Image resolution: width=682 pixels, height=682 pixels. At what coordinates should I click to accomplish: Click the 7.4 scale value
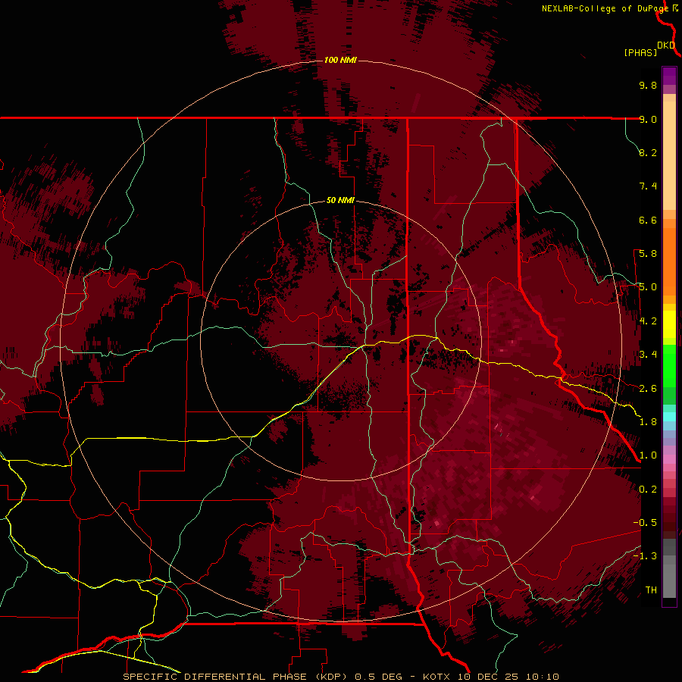648,186
